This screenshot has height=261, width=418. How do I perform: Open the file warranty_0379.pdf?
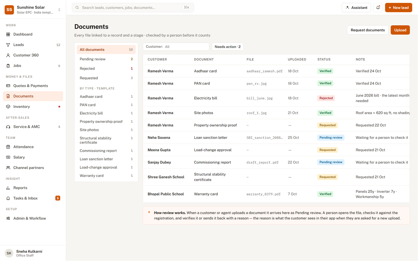tap(264, 194)
